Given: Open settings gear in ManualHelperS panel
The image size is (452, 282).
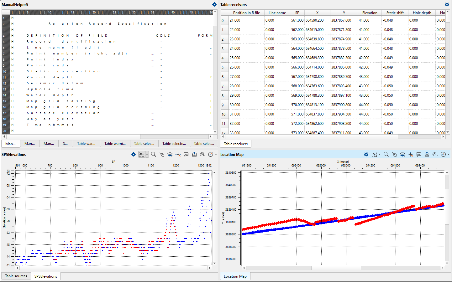Looking at the screenshot, I should (x=214, y=4).
